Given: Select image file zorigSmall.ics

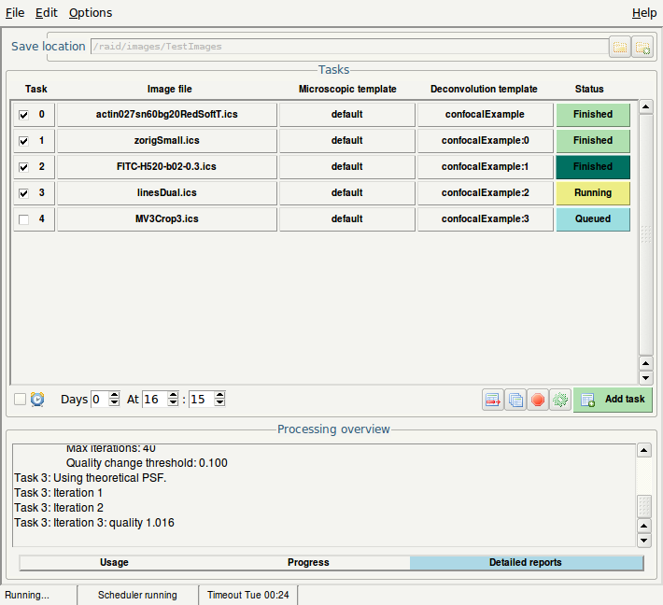Looking at the screenshot, I should pos(167,141).
